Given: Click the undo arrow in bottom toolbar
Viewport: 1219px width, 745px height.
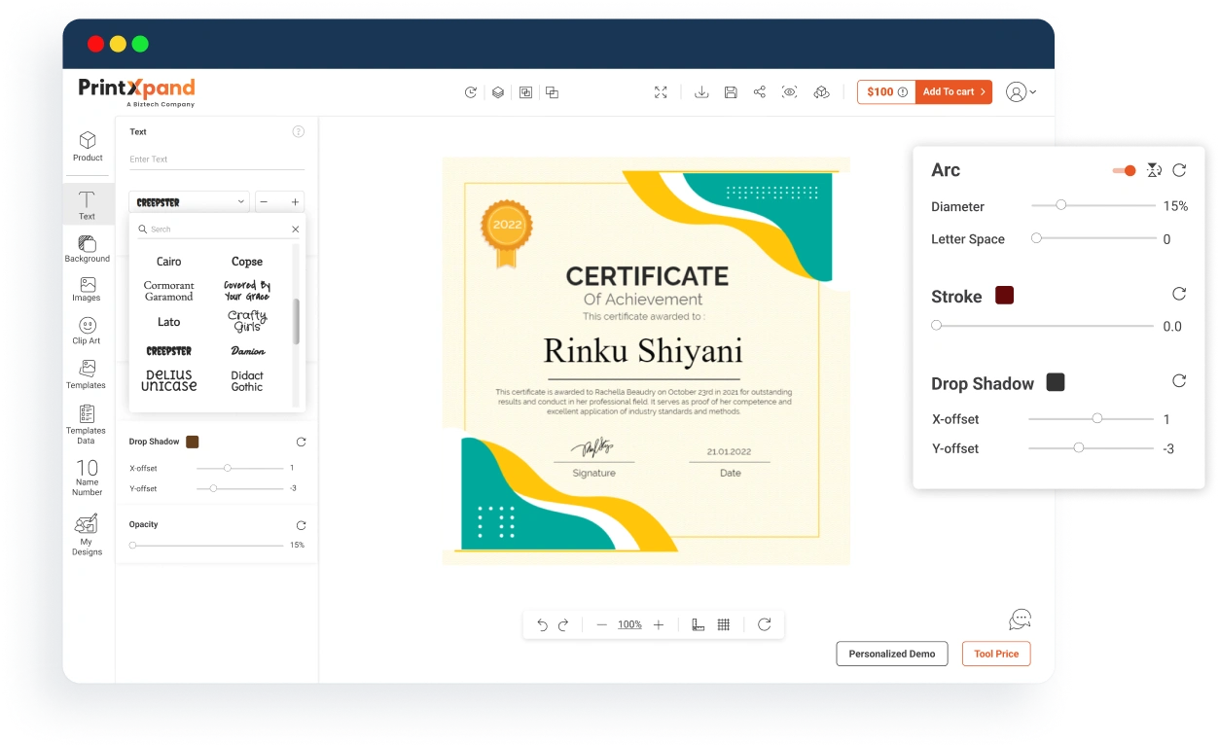Looking at the screenshot, I should pyautogui.click(x=543, y=624).
